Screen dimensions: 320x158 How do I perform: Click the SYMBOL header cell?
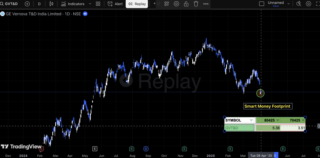[239, 120]
